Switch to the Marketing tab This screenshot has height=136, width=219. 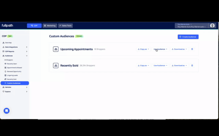point(50,26)
